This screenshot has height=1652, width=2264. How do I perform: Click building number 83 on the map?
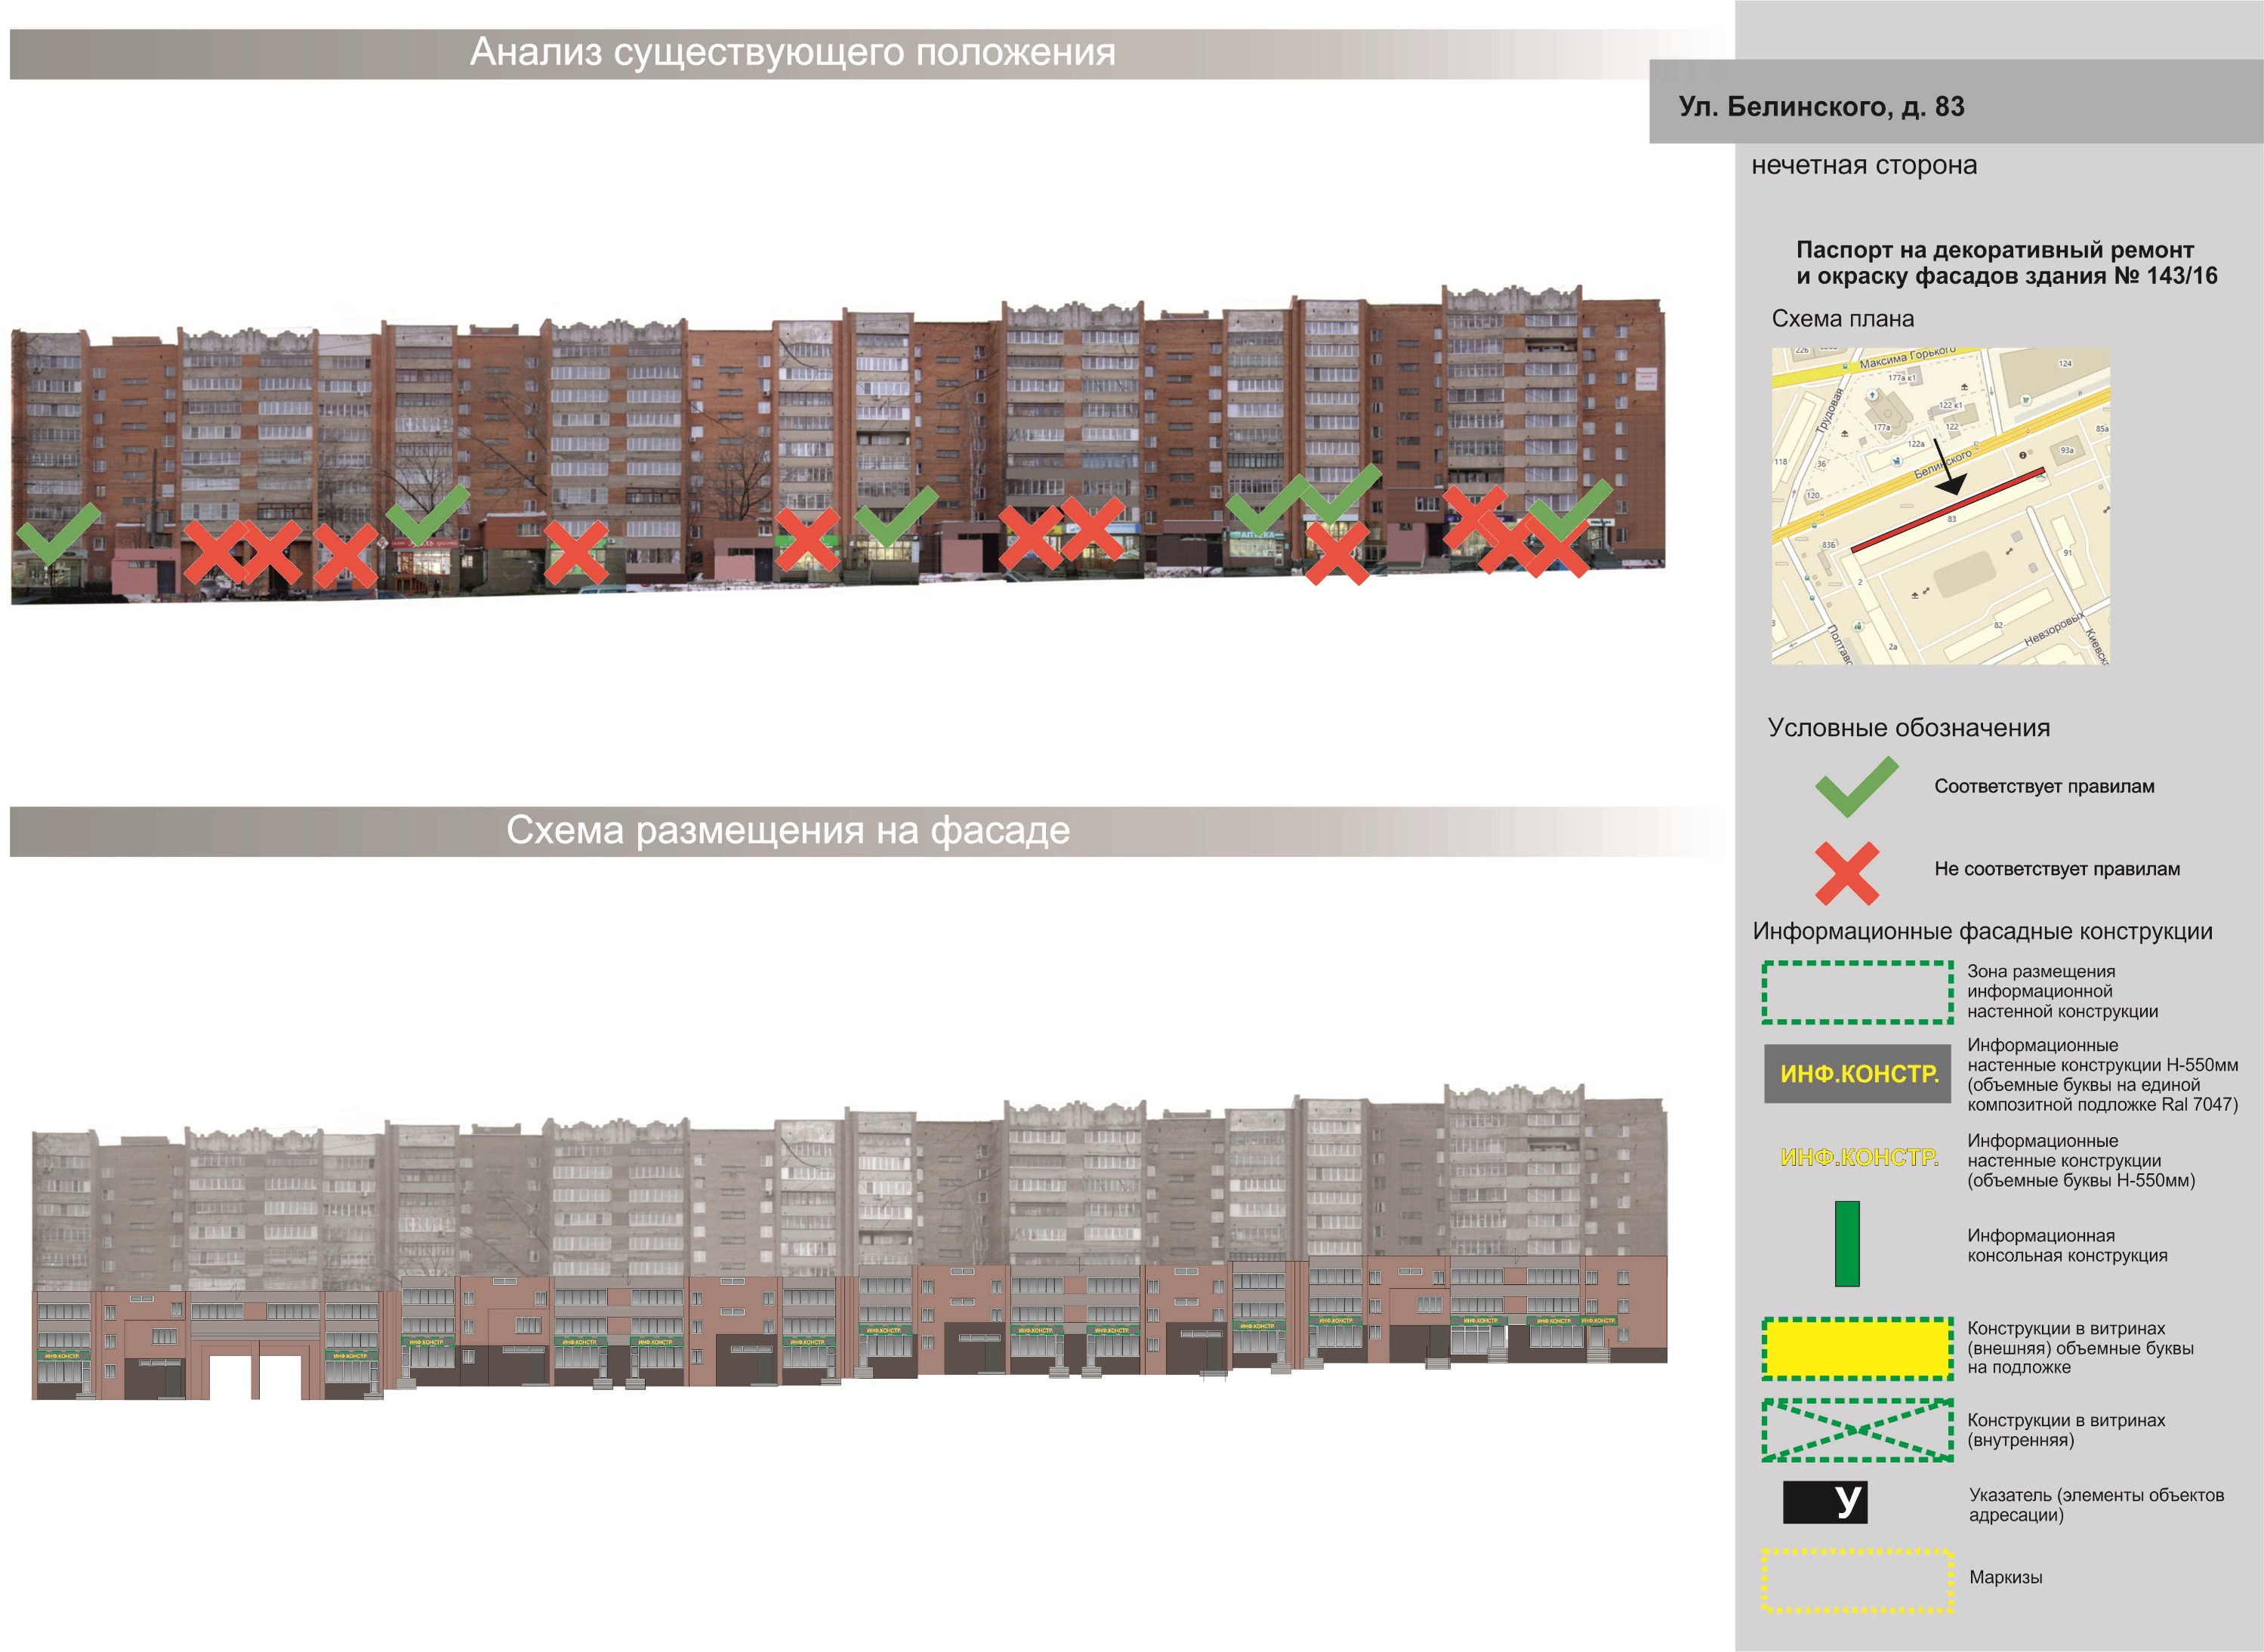1952,519
